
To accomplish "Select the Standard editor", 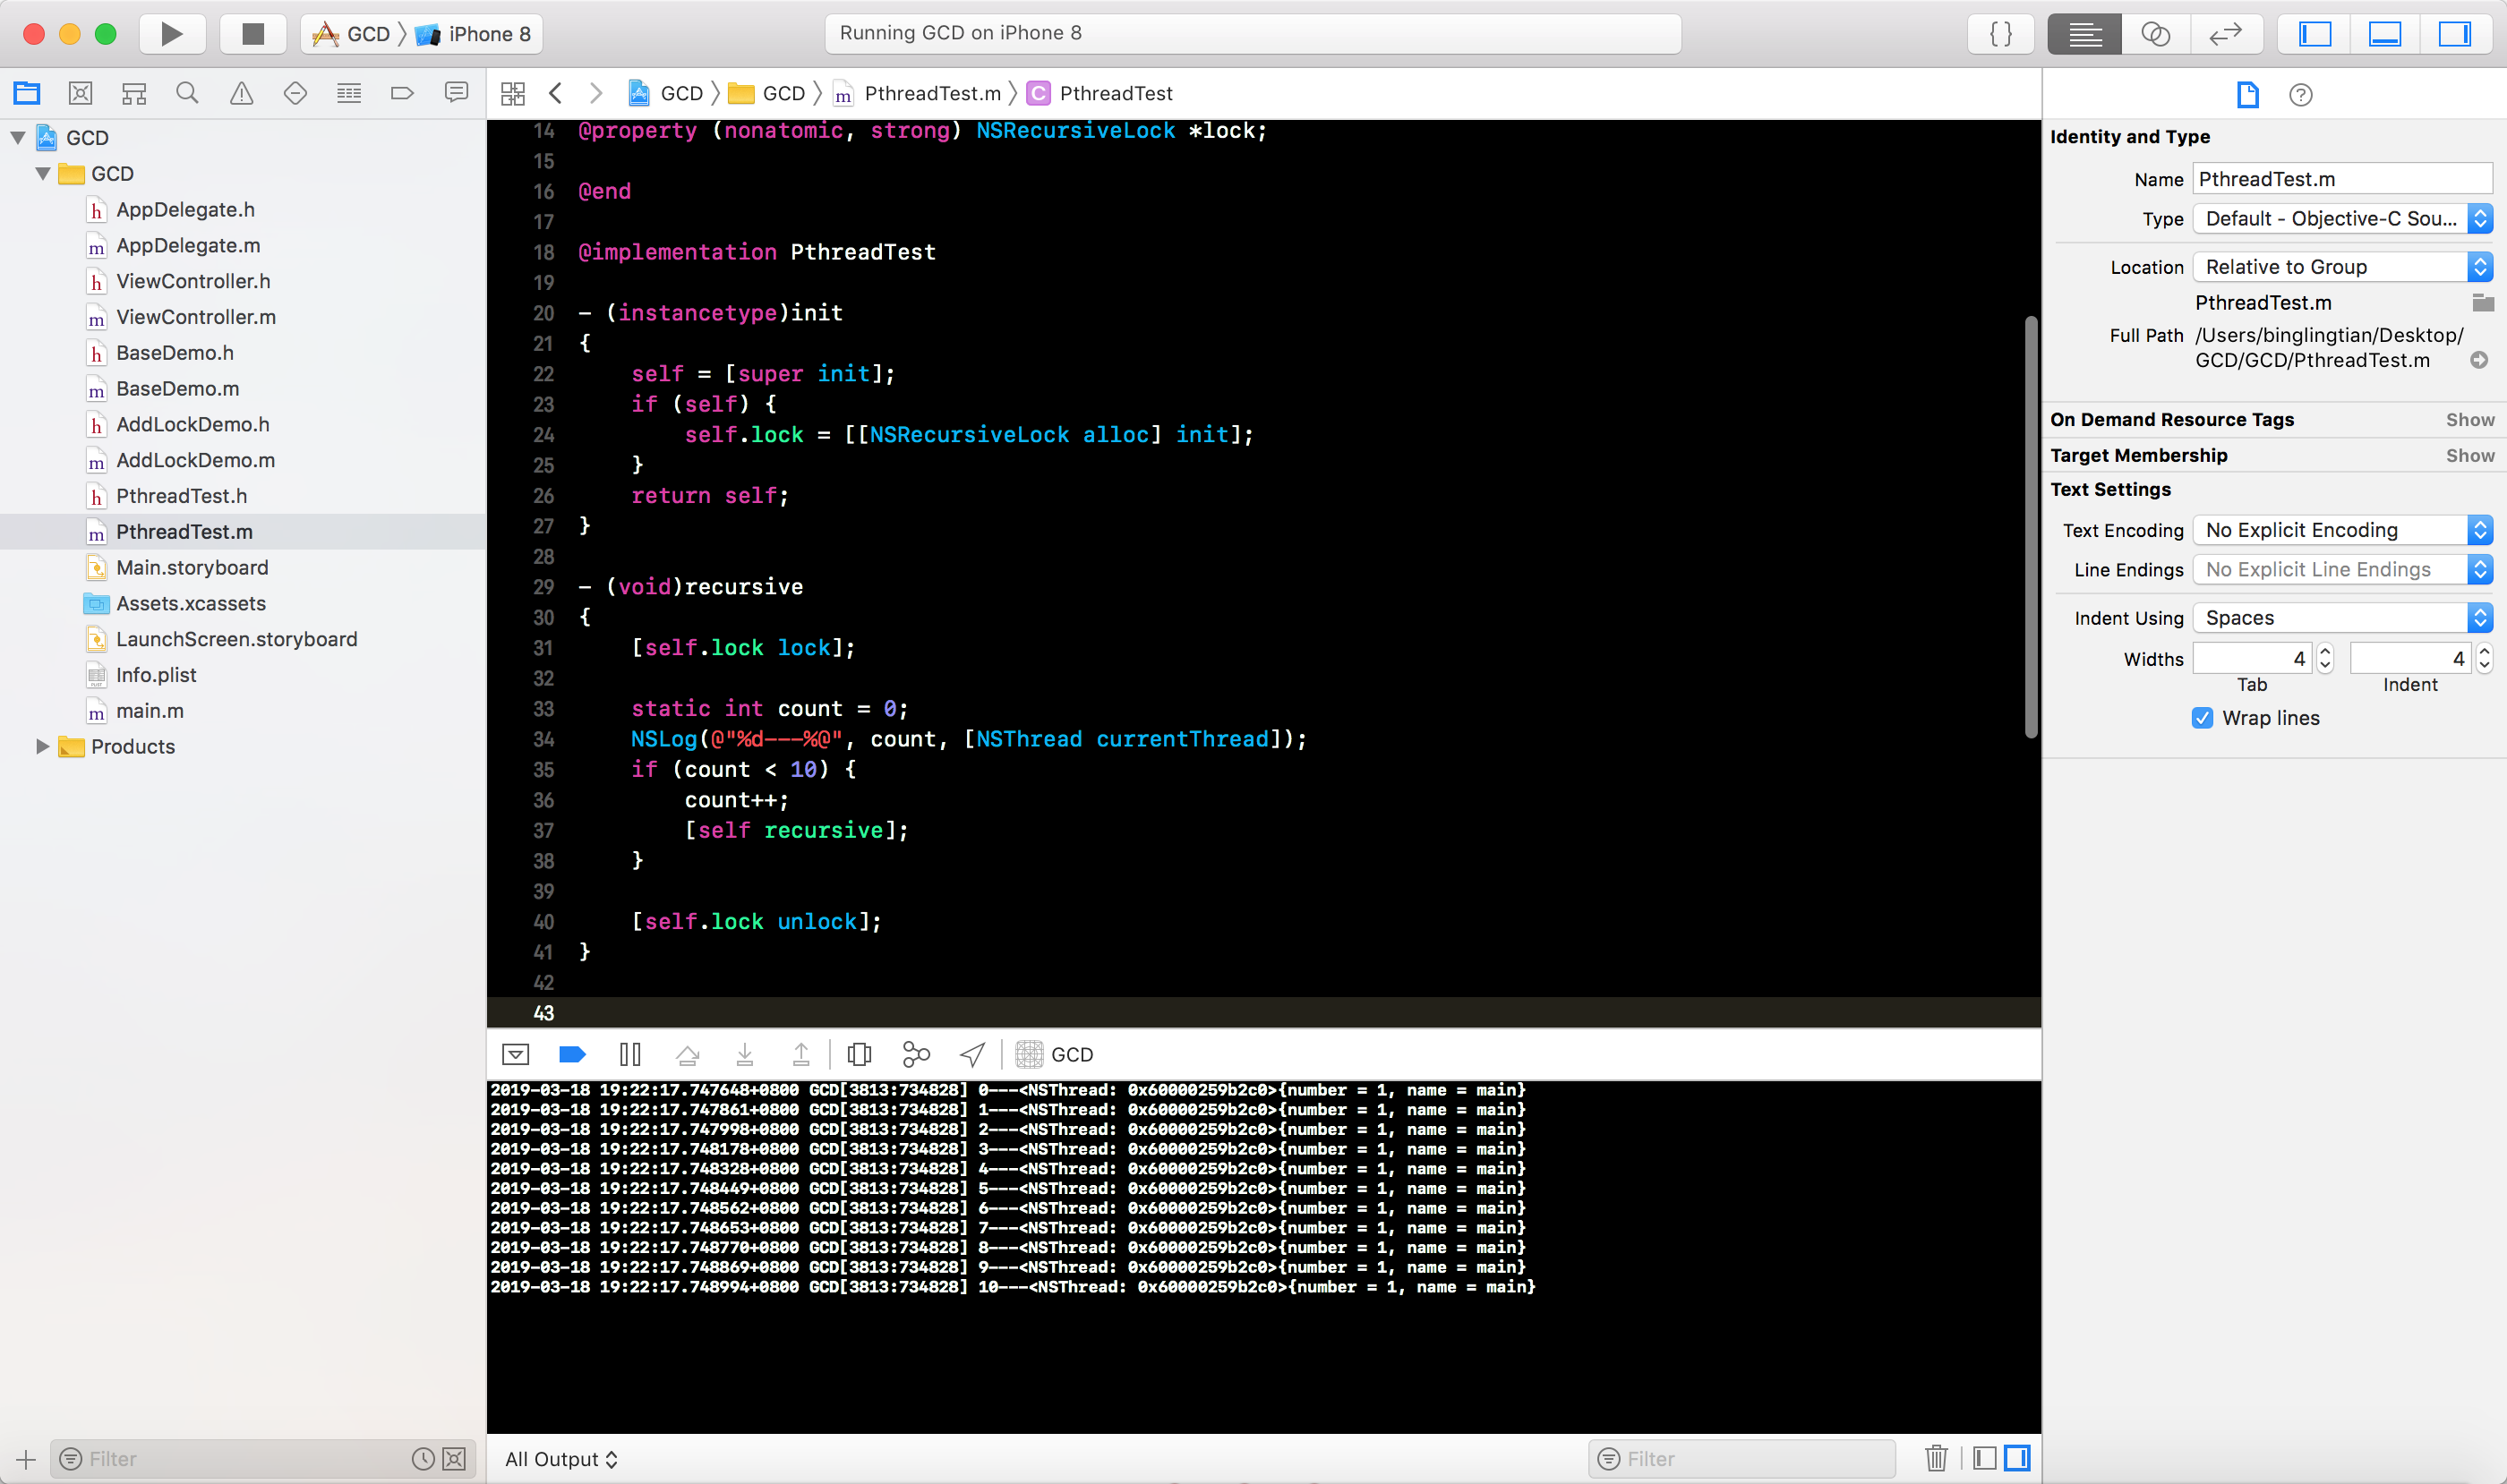I will 2084,34.
